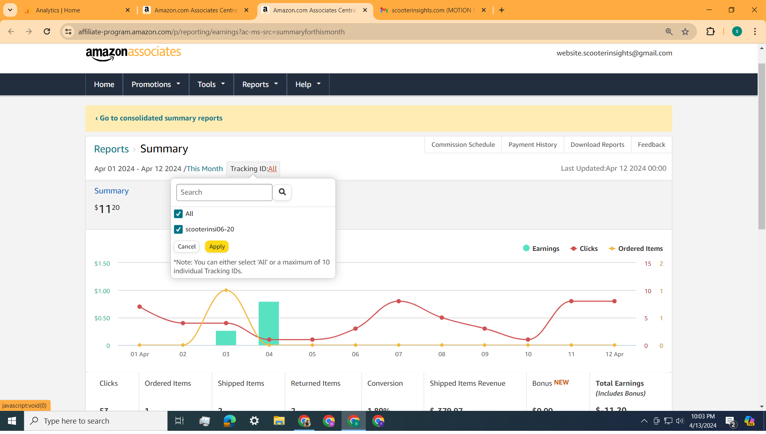The image size is (766, 434).
Task: Expand the Tools menu
Action: (x=211, y=84)
